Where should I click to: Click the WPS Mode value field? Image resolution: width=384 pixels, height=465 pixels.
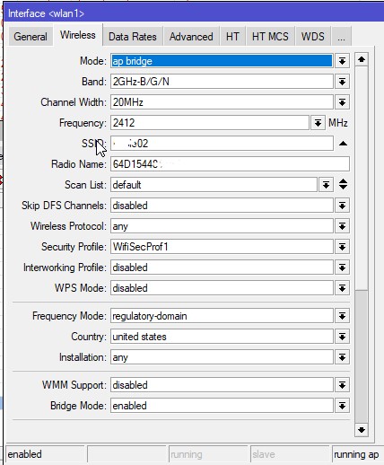coord(222,288)
